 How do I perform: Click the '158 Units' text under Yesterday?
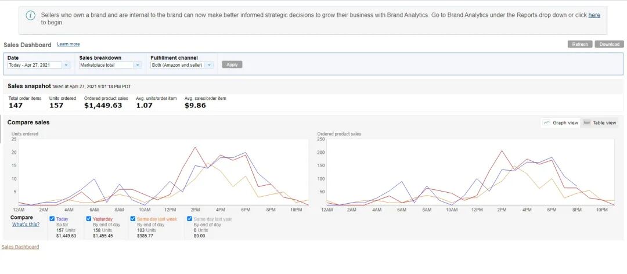tap(102, 230)
